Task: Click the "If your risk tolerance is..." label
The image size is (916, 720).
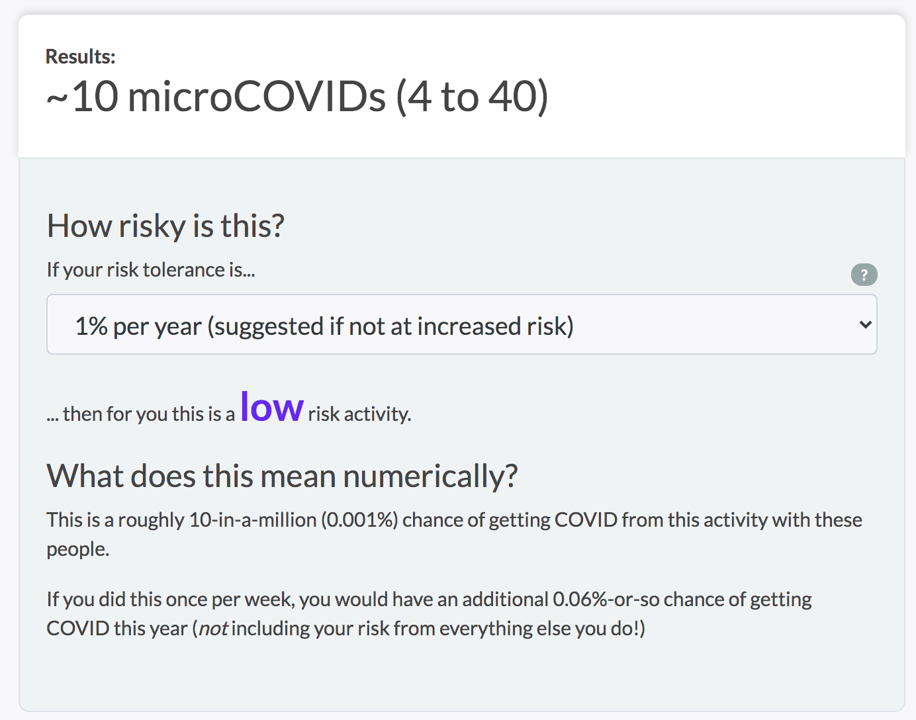Action: pyautogui.click(x=151, y=270)
